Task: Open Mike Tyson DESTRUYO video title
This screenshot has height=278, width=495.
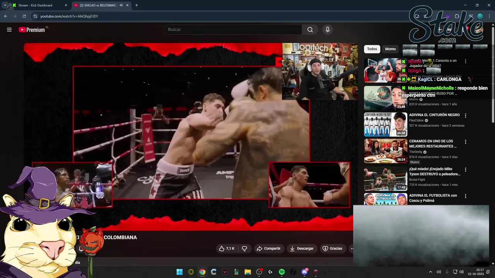Action: coord(435,172)
